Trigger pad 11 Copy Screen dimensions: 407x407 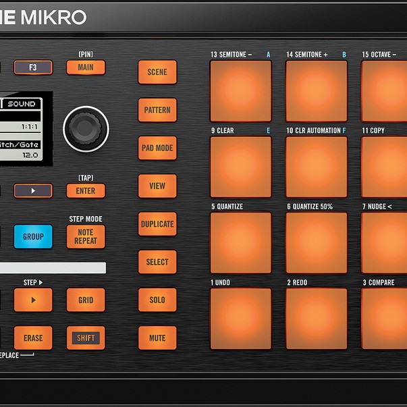(x=384, y=167)
